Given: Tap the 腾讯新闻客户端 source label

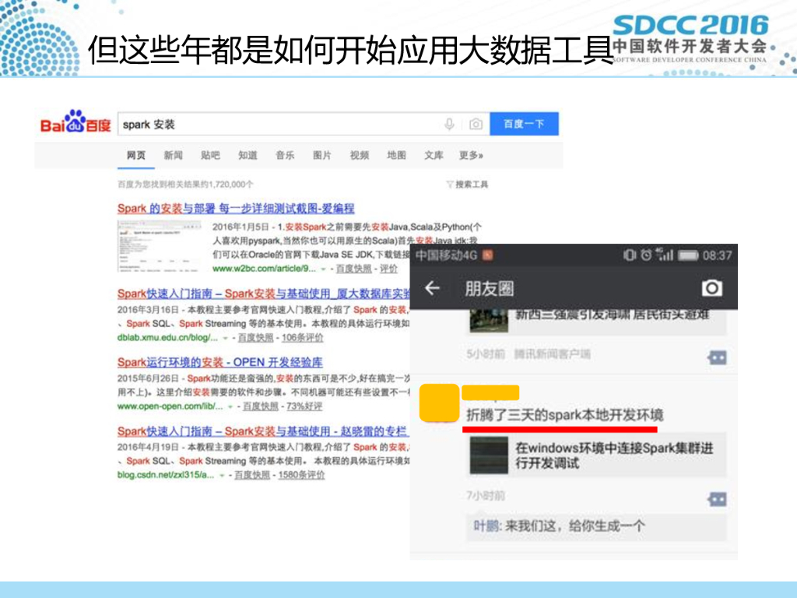Looking at the screenshot, I should [553, 354].
